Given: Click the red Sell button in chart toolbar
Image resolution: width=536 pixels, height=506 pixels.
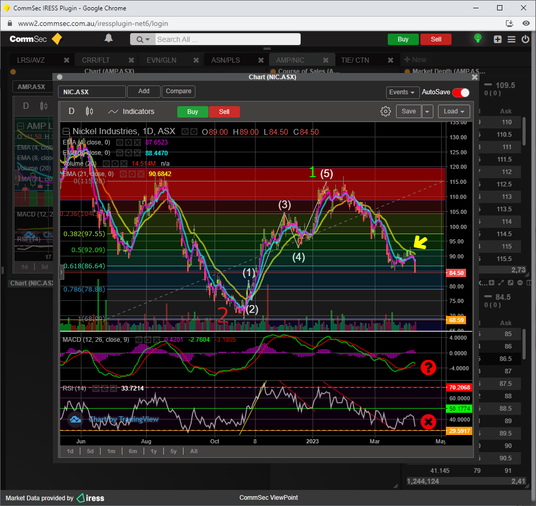Looking at the screenshot, I should (x=224, y=111).
